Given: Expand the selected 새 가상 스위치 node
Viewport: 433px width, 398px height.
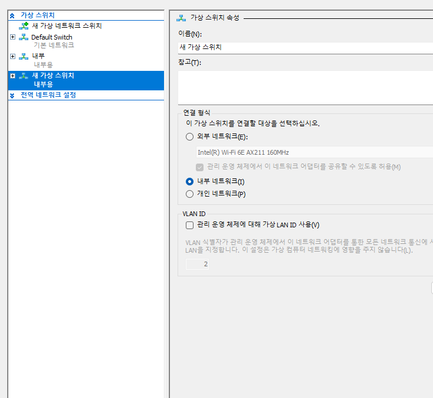Looking at the screenshot, I should (x=13, y=76).
